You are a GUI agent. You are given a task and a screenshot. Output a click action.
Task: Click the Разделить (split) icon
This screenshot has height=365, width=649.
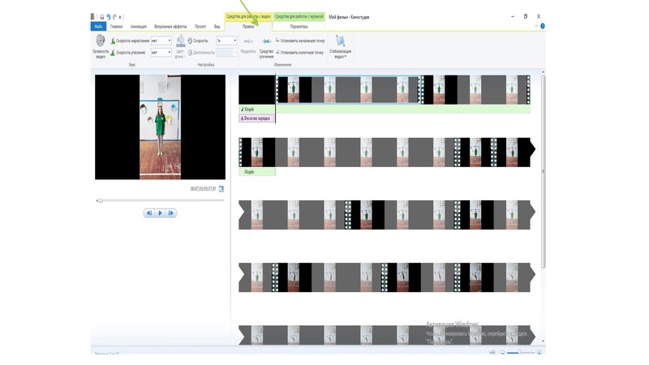coord(248,41)
